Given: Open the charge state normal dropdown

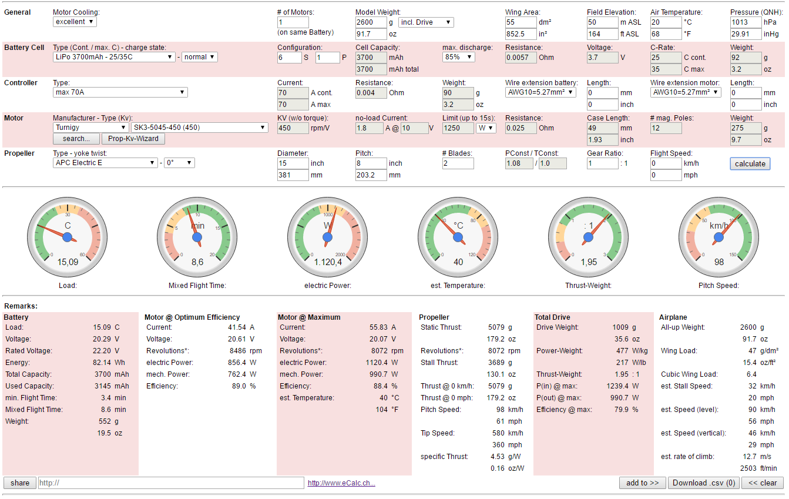Looking at the screenshot, I should (200, 57).
